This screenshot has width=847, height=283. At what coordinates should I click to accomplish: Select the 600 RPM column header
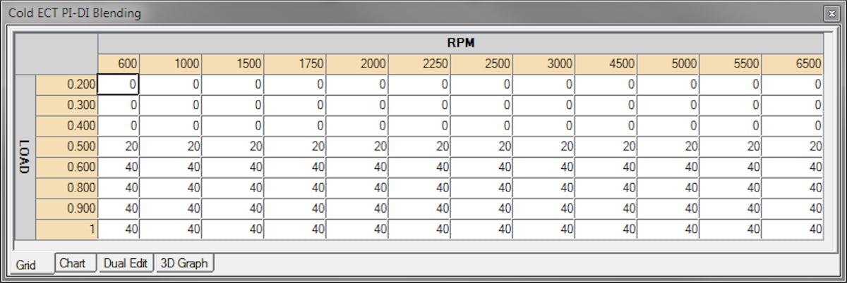[119, 64]
